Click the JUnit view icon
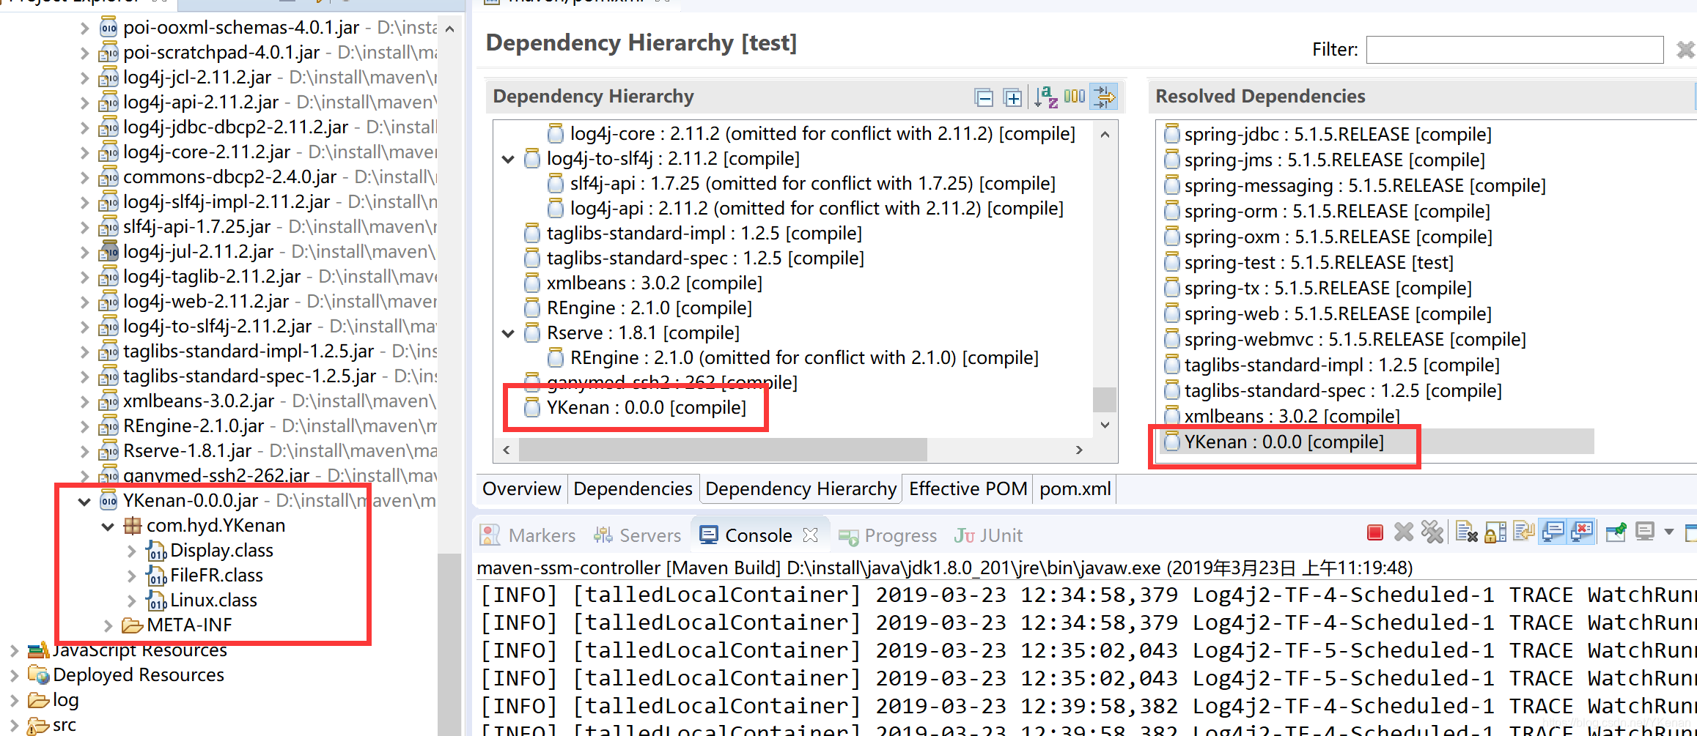Viewport: 1697px width, 736px height. (x=964, y=536)
